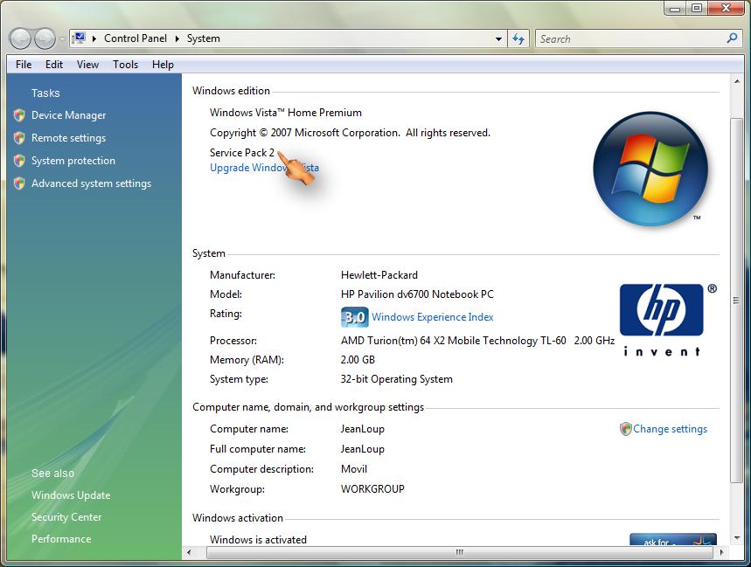
Task: Maximize the System window
Action: pyautogui.click(x=697, y=8)
